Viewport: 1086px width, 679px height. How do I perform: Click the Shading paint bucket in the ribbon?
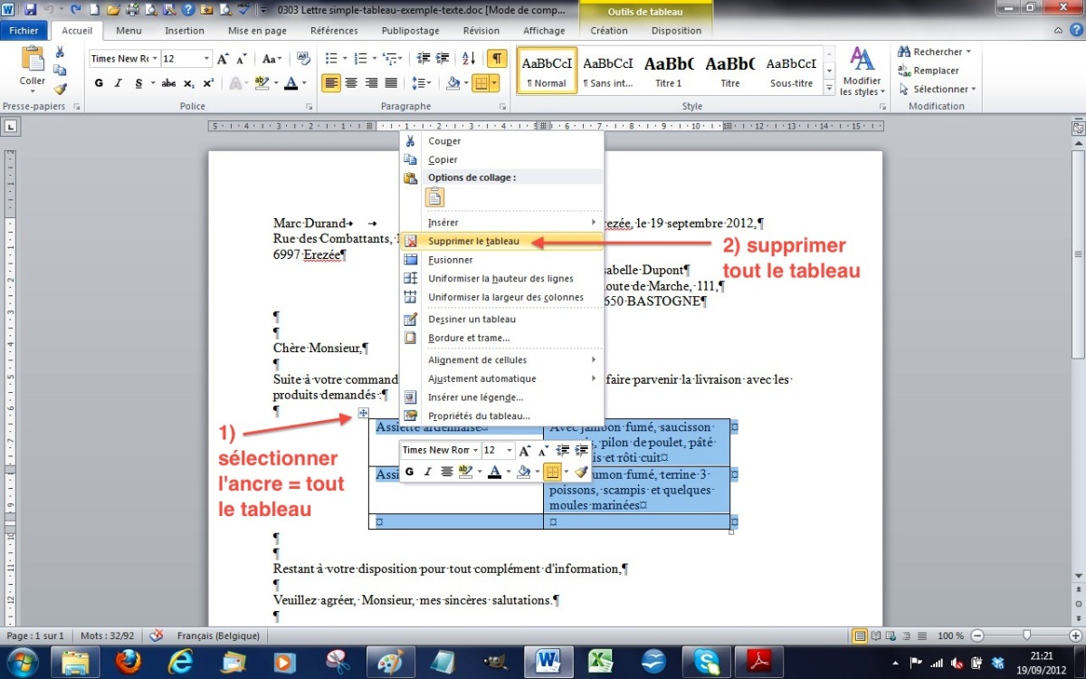tap(454, 83)
